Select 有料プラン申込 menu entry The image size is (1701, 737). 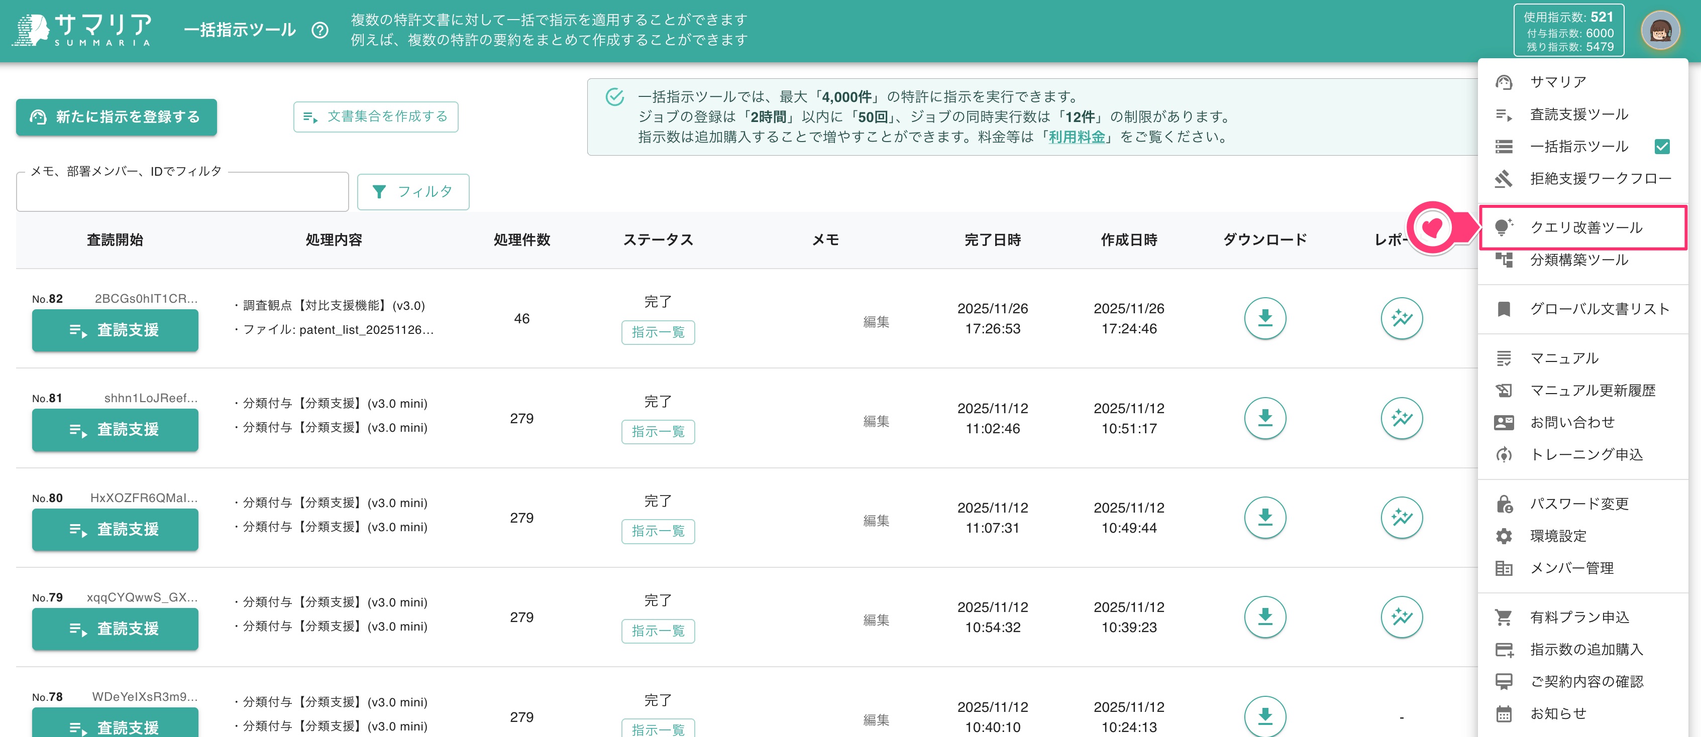click(x=1583, y=618)
